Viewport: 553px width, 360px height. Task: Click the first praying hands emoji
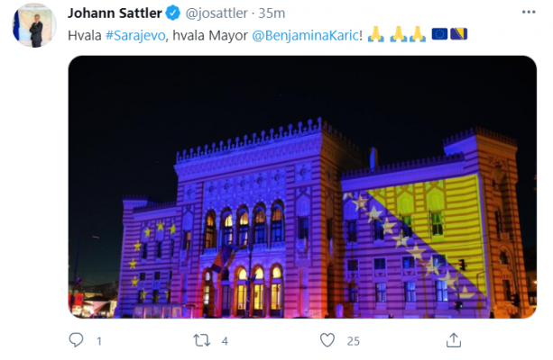[x=376, y=34]
